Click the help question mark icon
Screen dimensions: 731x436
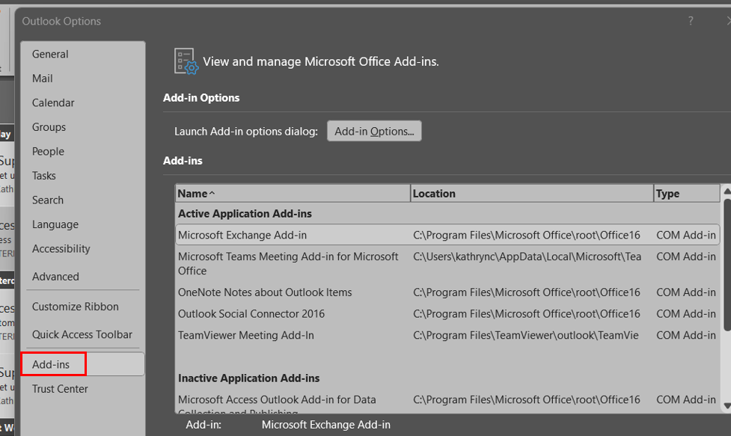click(x=691, y=21)
